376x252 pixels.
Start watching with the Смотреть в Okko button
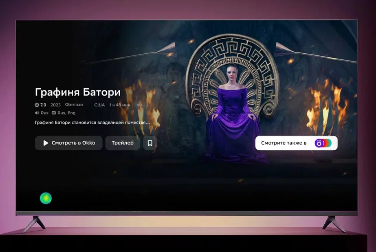(x=68, y=143)
